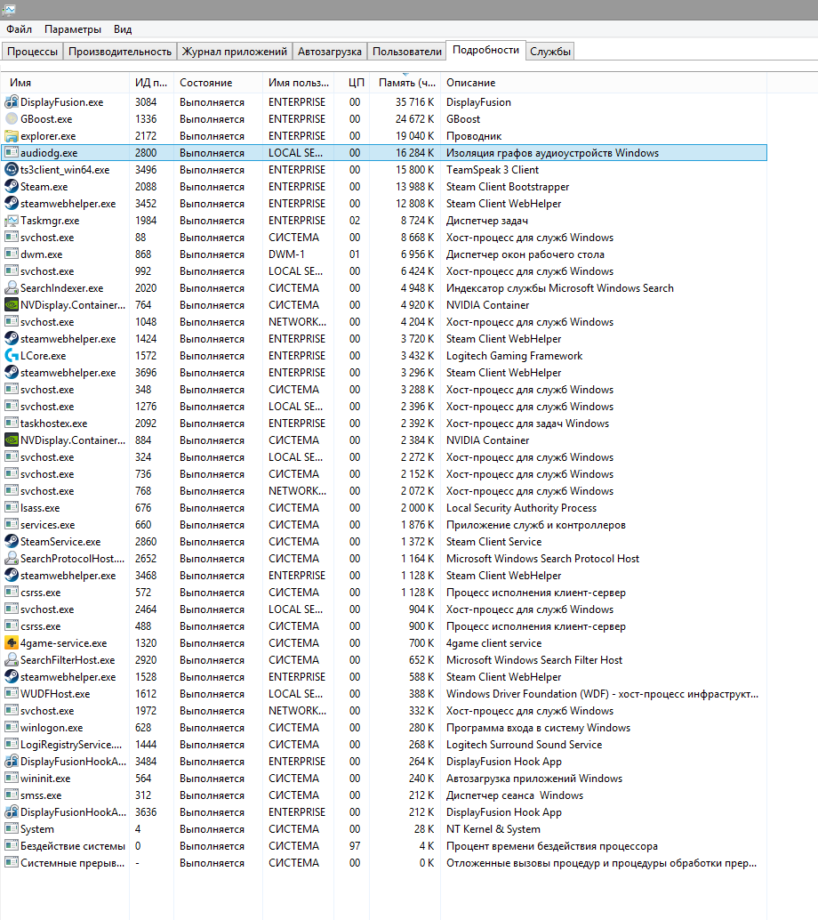
Task: Click the DisplayFusion.exe process icon
Action: pyautogui.click(x=12, y=102)
